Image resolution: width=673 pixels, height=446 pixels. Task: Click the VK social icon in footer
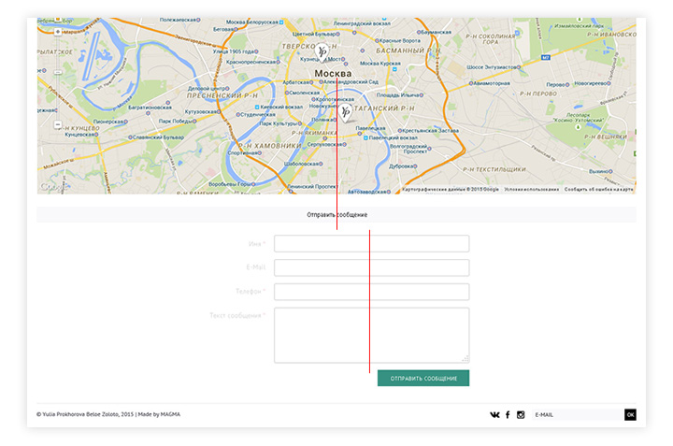(x=494, y=414)
